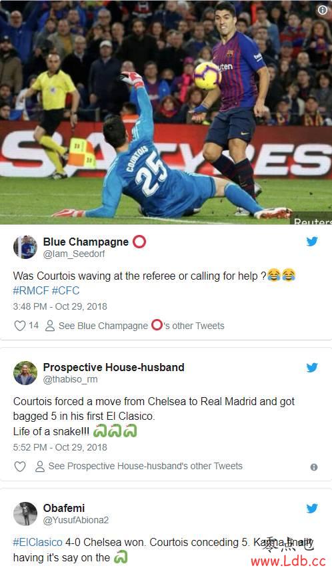Open Twitter bird icon on Blue Champagne tweet
The width and height of the screenshot is (332, 568).
tap(312, 242)
